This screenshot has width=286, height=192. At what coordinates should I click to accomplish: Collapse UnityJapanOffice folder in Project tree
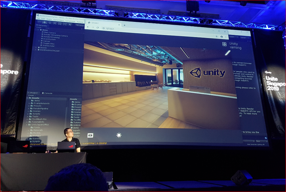coord(27,124)
